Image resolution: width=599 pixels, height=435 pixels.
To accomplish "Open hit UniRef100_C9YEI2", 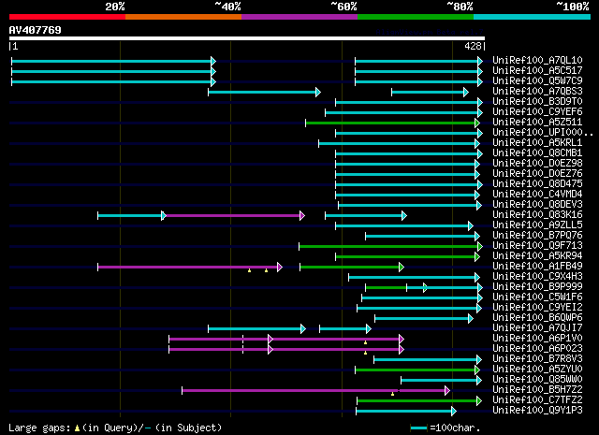I will tap(537, 308).
